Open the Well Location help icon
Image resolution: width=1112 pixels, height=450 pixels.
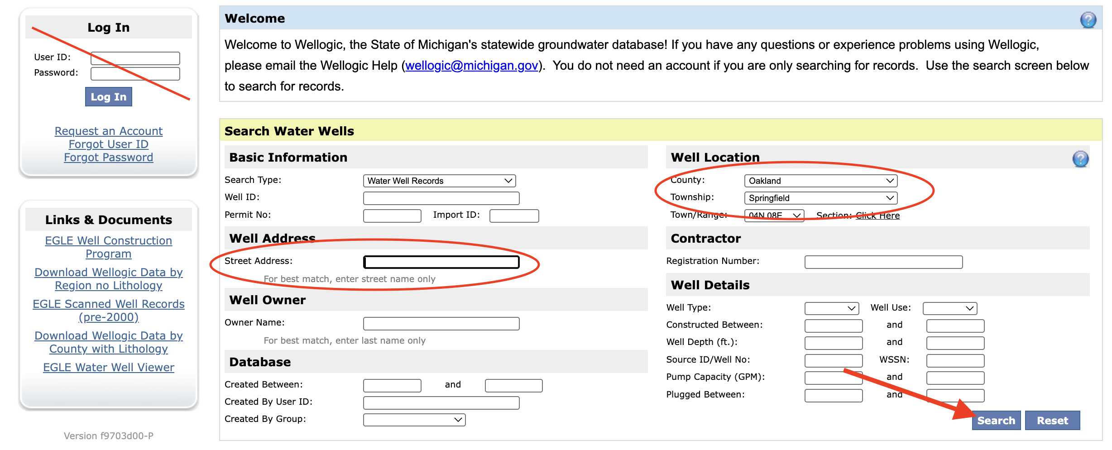point(1080,159)
